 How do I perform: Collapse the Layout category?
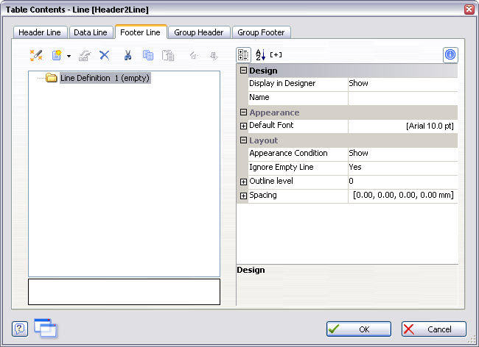click(x=243, y=140)
